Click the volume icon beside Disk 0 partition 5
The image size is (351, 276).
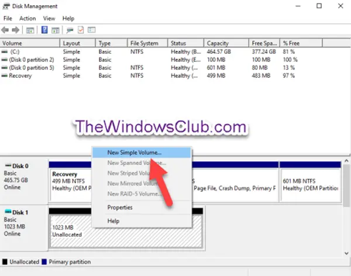(5, 68)
